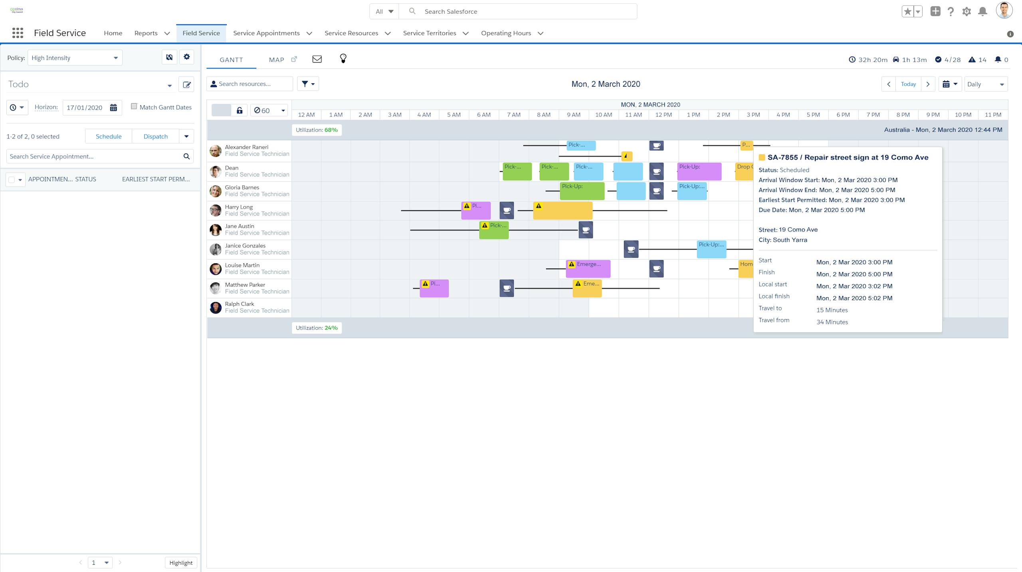Click the Schedule button
This screenshot has width=1022, height=572.
coord(109,136)
